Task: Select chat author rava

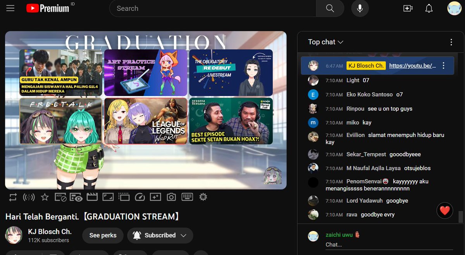Action: click(352, 215)
